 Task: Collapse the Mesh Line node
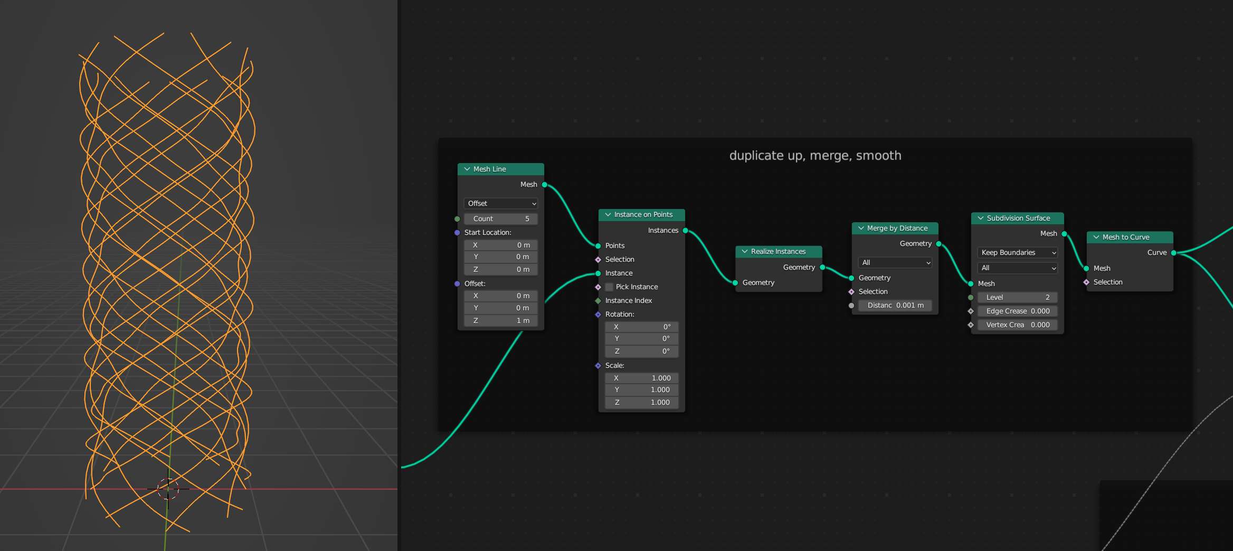point(467,169)
